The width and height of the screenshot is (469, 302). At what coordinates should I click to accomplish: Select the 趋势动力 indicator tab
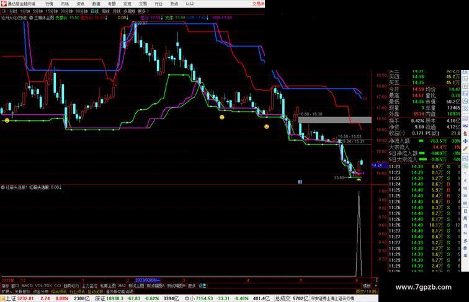[x=71, y=286]
